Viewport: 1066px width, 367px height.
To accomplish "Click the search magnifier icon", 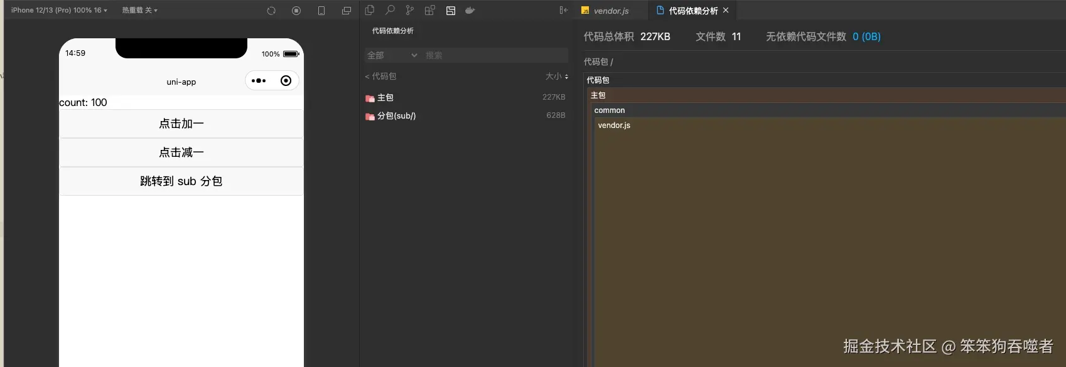I will (390, 10).
